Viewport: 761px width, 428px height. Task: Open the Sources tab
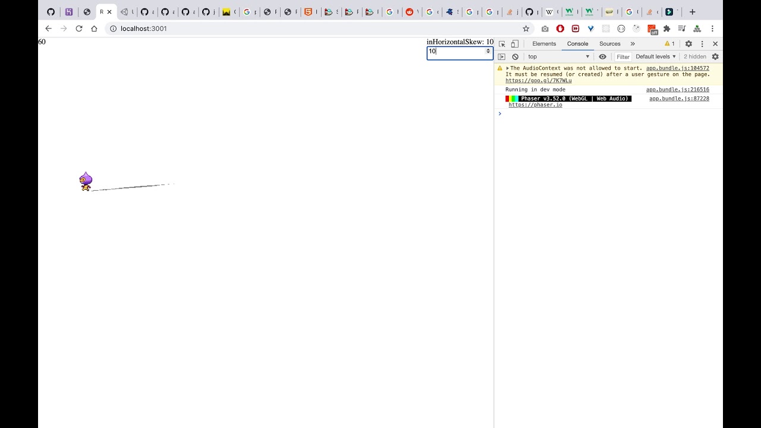610,44
